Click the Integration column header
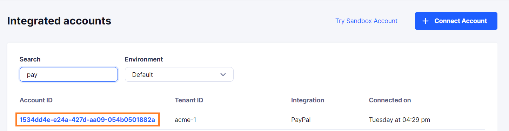 308,100
